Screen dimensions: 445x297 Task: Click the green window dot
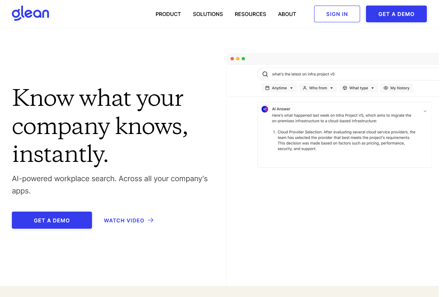coord(243,59)
